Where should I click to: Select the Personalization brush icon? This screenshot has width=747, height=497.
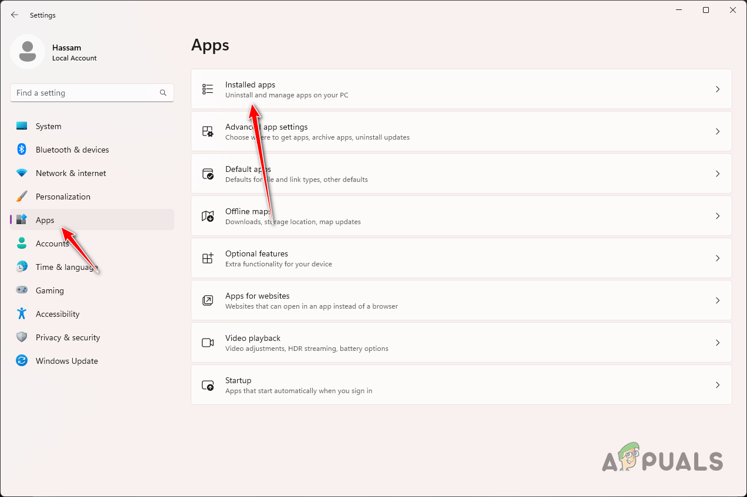coord(21,197)
